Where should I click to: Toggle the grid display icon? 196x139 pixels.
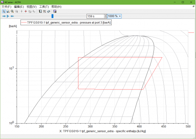[44, 11]
